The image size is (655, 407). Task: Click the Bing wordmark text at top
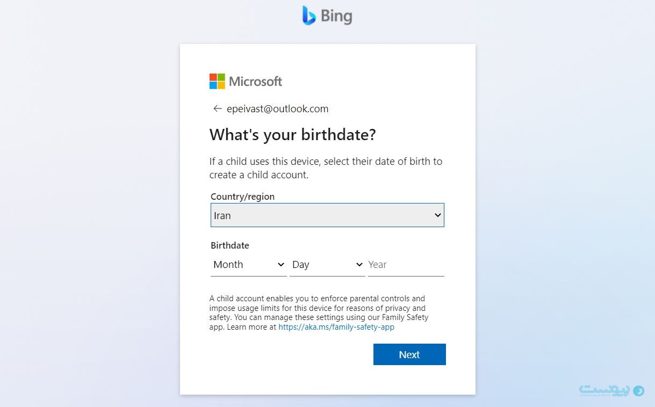coord(337,16)
